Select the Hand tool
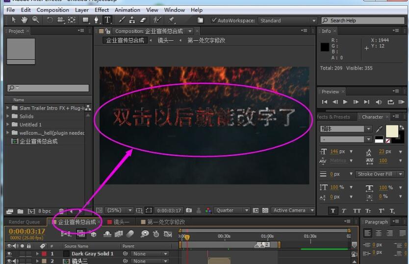Screen dimensions: 409x264 [x=25, y=20]
